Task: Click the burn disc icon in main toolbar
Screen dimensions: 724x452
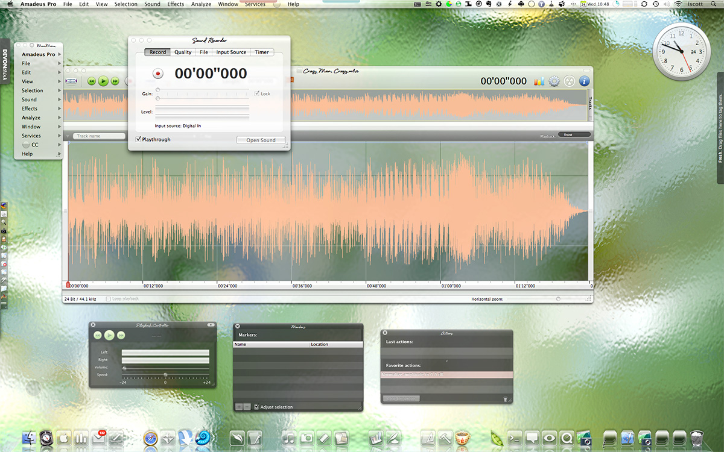Action: [x=569, y=81]
